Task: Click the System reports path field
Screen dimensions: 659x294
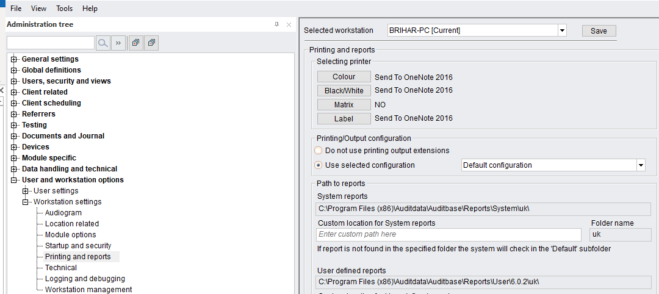Action: pos(483,209)
